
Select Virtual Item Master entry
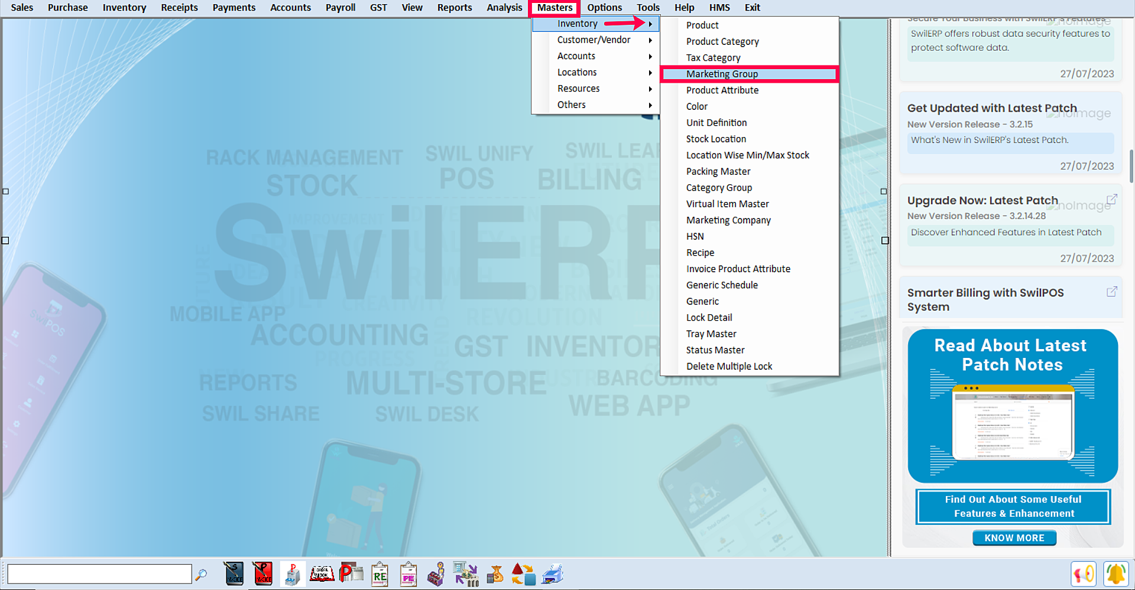(x=749, y=204)
